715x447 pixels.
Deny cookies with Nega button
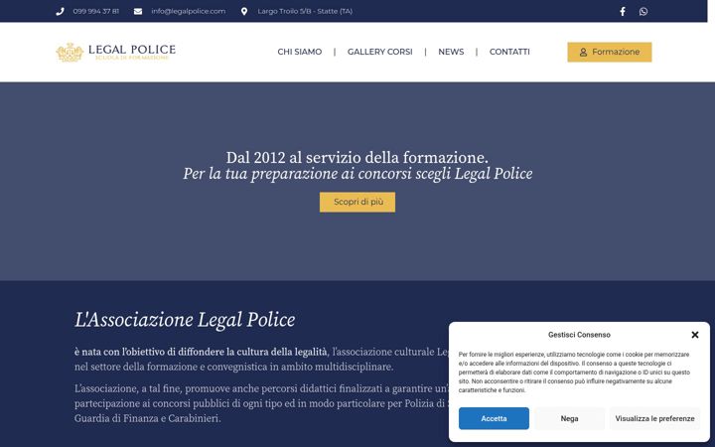570,418
